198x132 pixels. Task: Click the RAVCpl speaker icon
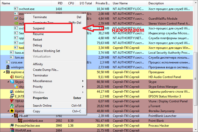pos(12,77)
